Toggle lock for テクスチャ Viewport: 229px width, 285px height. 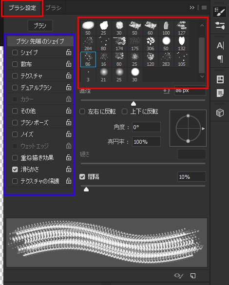pos(69,76)
